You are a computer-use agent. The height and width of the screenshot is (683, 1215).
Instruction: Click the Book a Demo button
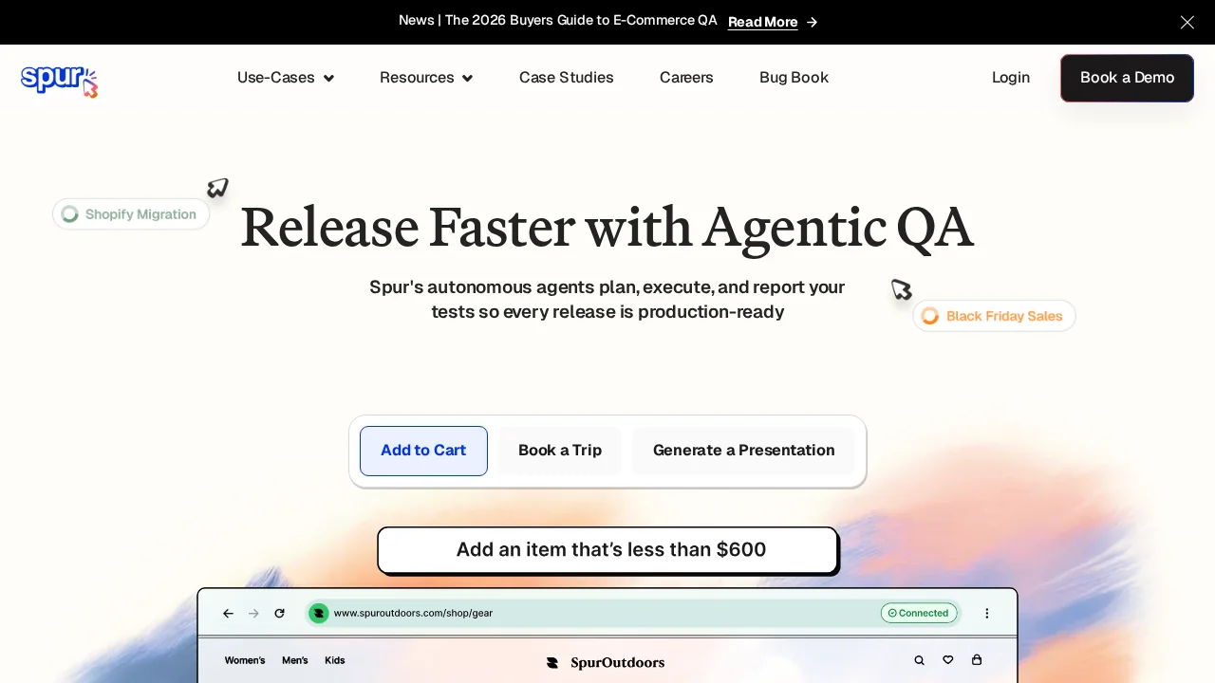pos(1127,78)
